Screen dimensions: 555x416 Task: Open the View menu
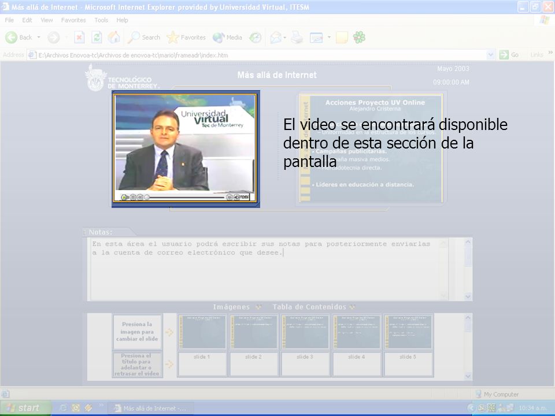click(x=47, y=20)
